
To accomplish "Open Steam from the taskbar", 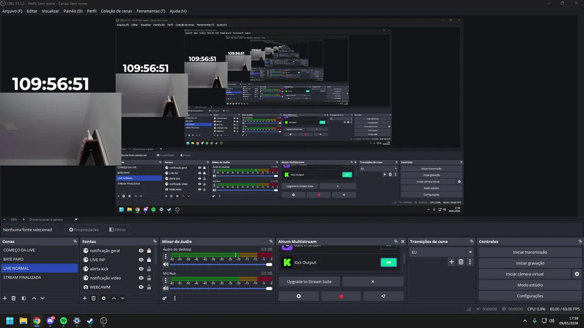I will 90,321.
